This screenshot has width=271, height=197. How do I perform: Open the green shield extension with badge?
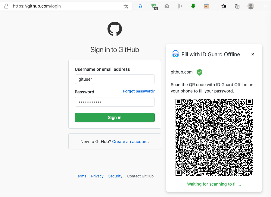pyautogui.click(x=154, y=7)
